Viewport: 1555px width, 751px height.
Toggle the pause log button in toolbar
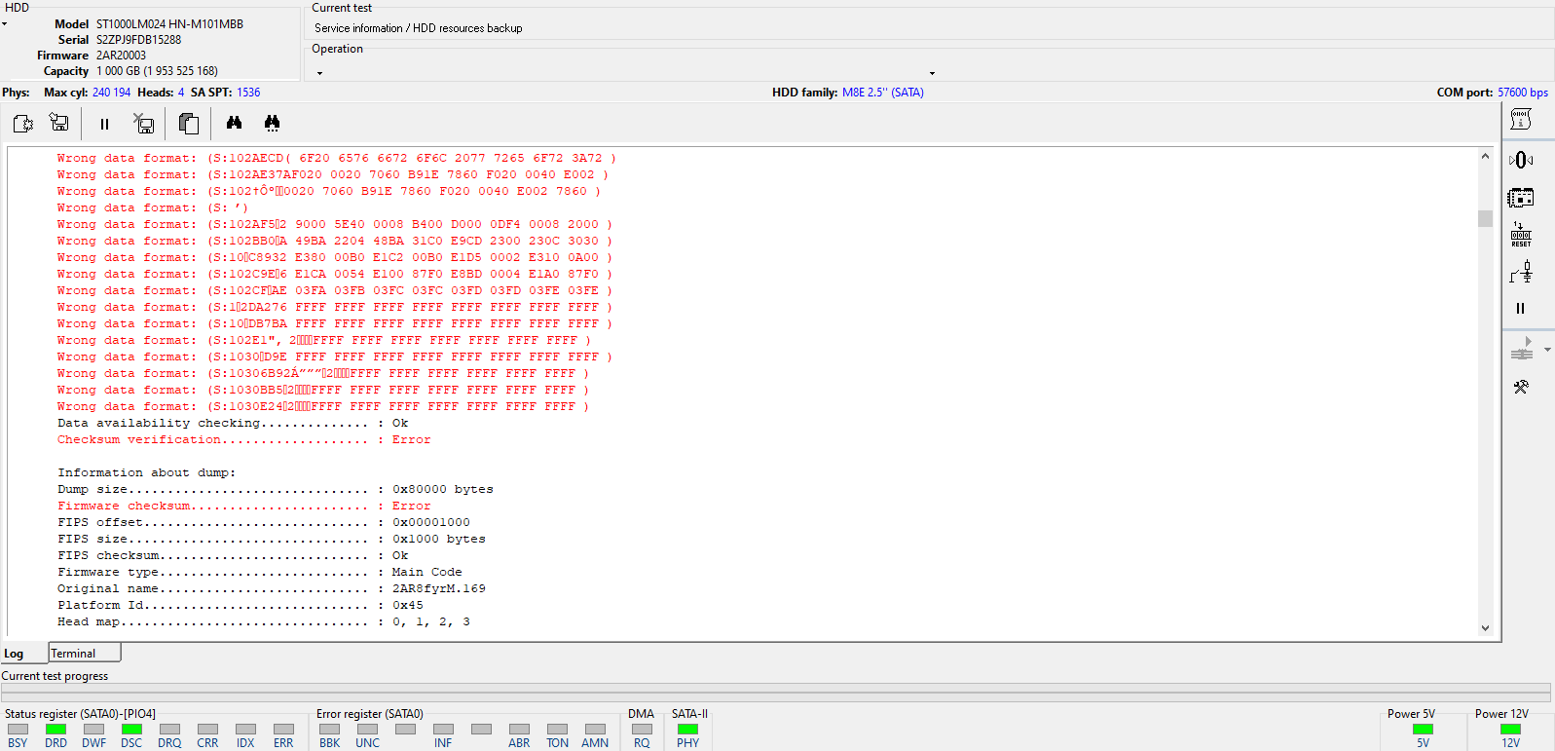104,124
